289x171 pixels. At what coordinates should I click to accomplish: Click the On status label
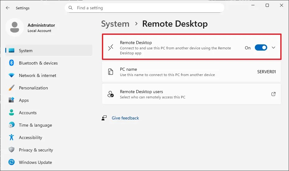[248, 48]
